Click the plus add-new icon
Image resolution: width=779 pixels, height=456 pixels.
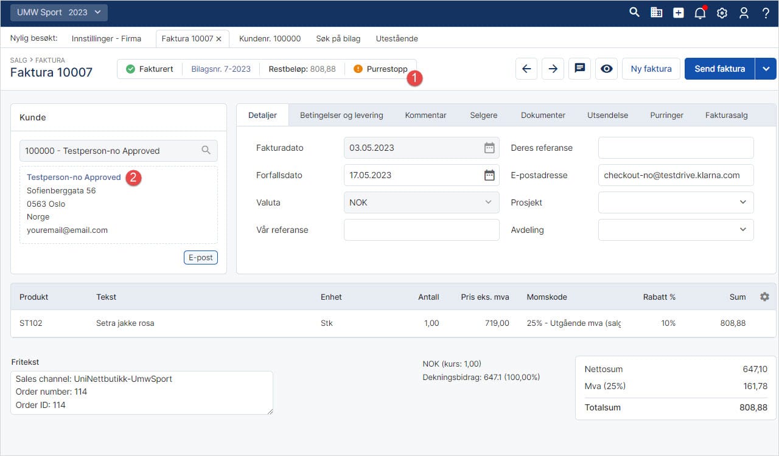[678, 13]
